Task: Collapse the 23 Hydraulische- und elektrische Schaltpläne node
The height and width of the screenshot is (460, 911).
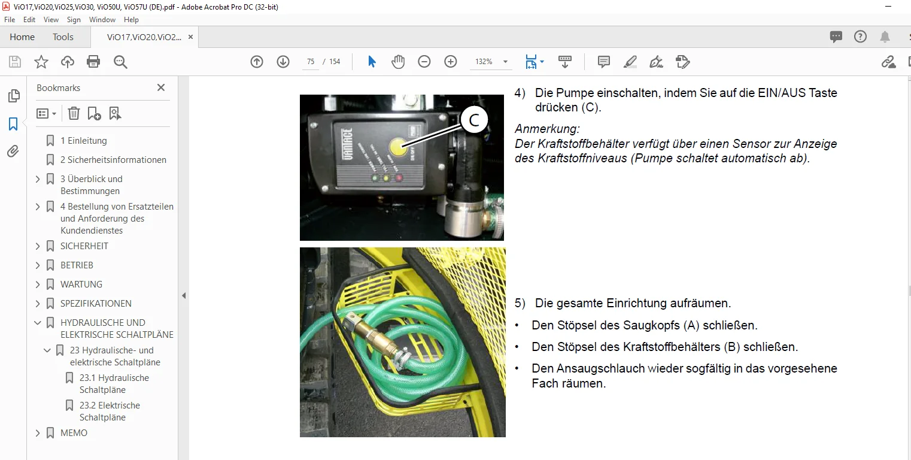Action: [47, 350]
